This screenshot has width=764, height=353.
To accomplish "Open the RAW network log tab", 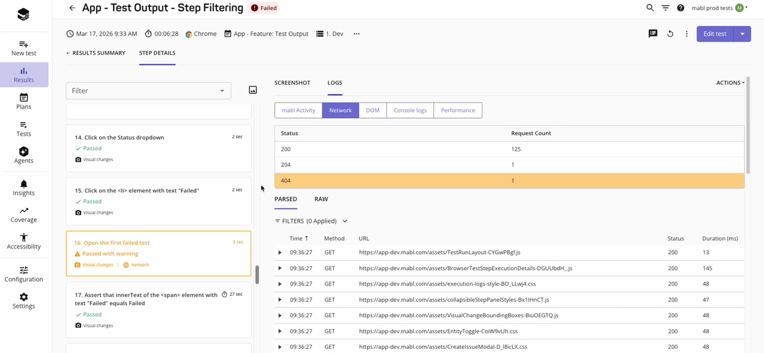I will coord(321,199).
